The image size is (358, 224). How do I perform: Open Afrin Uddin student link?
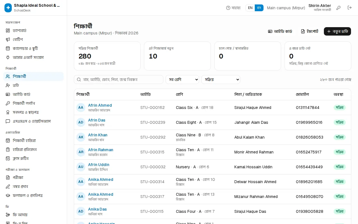click(x=99, y=165)
